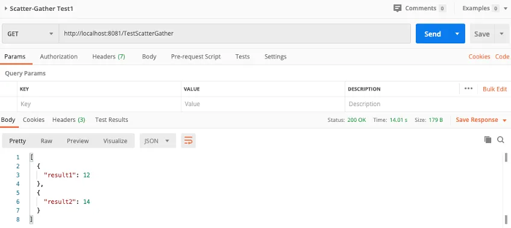Screen dimensions: 511x228
Task: Select the Pretty view mode
Action: coord(17,141)
